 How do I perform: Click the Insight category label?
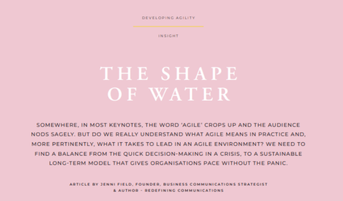(168, 36)
